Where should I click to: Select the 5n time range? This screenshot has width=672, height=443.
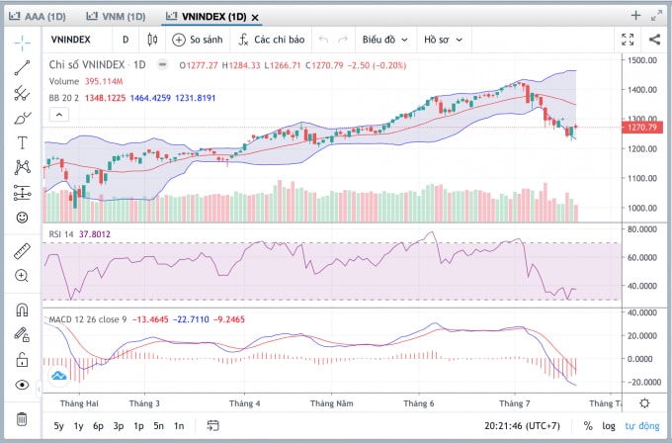[158, 426]
